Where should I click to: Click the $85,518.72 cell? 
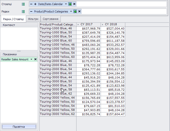click(x=113, y=90)
